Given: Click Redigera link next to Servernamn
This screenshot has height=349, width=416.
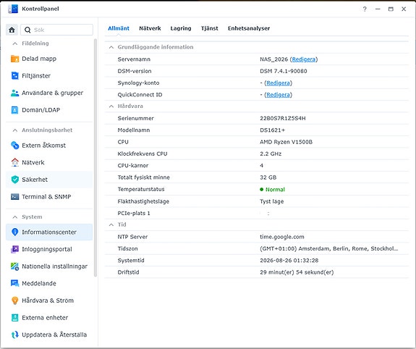Looking at the screenshot, I should pyautogui.click(x=304, y=59).
